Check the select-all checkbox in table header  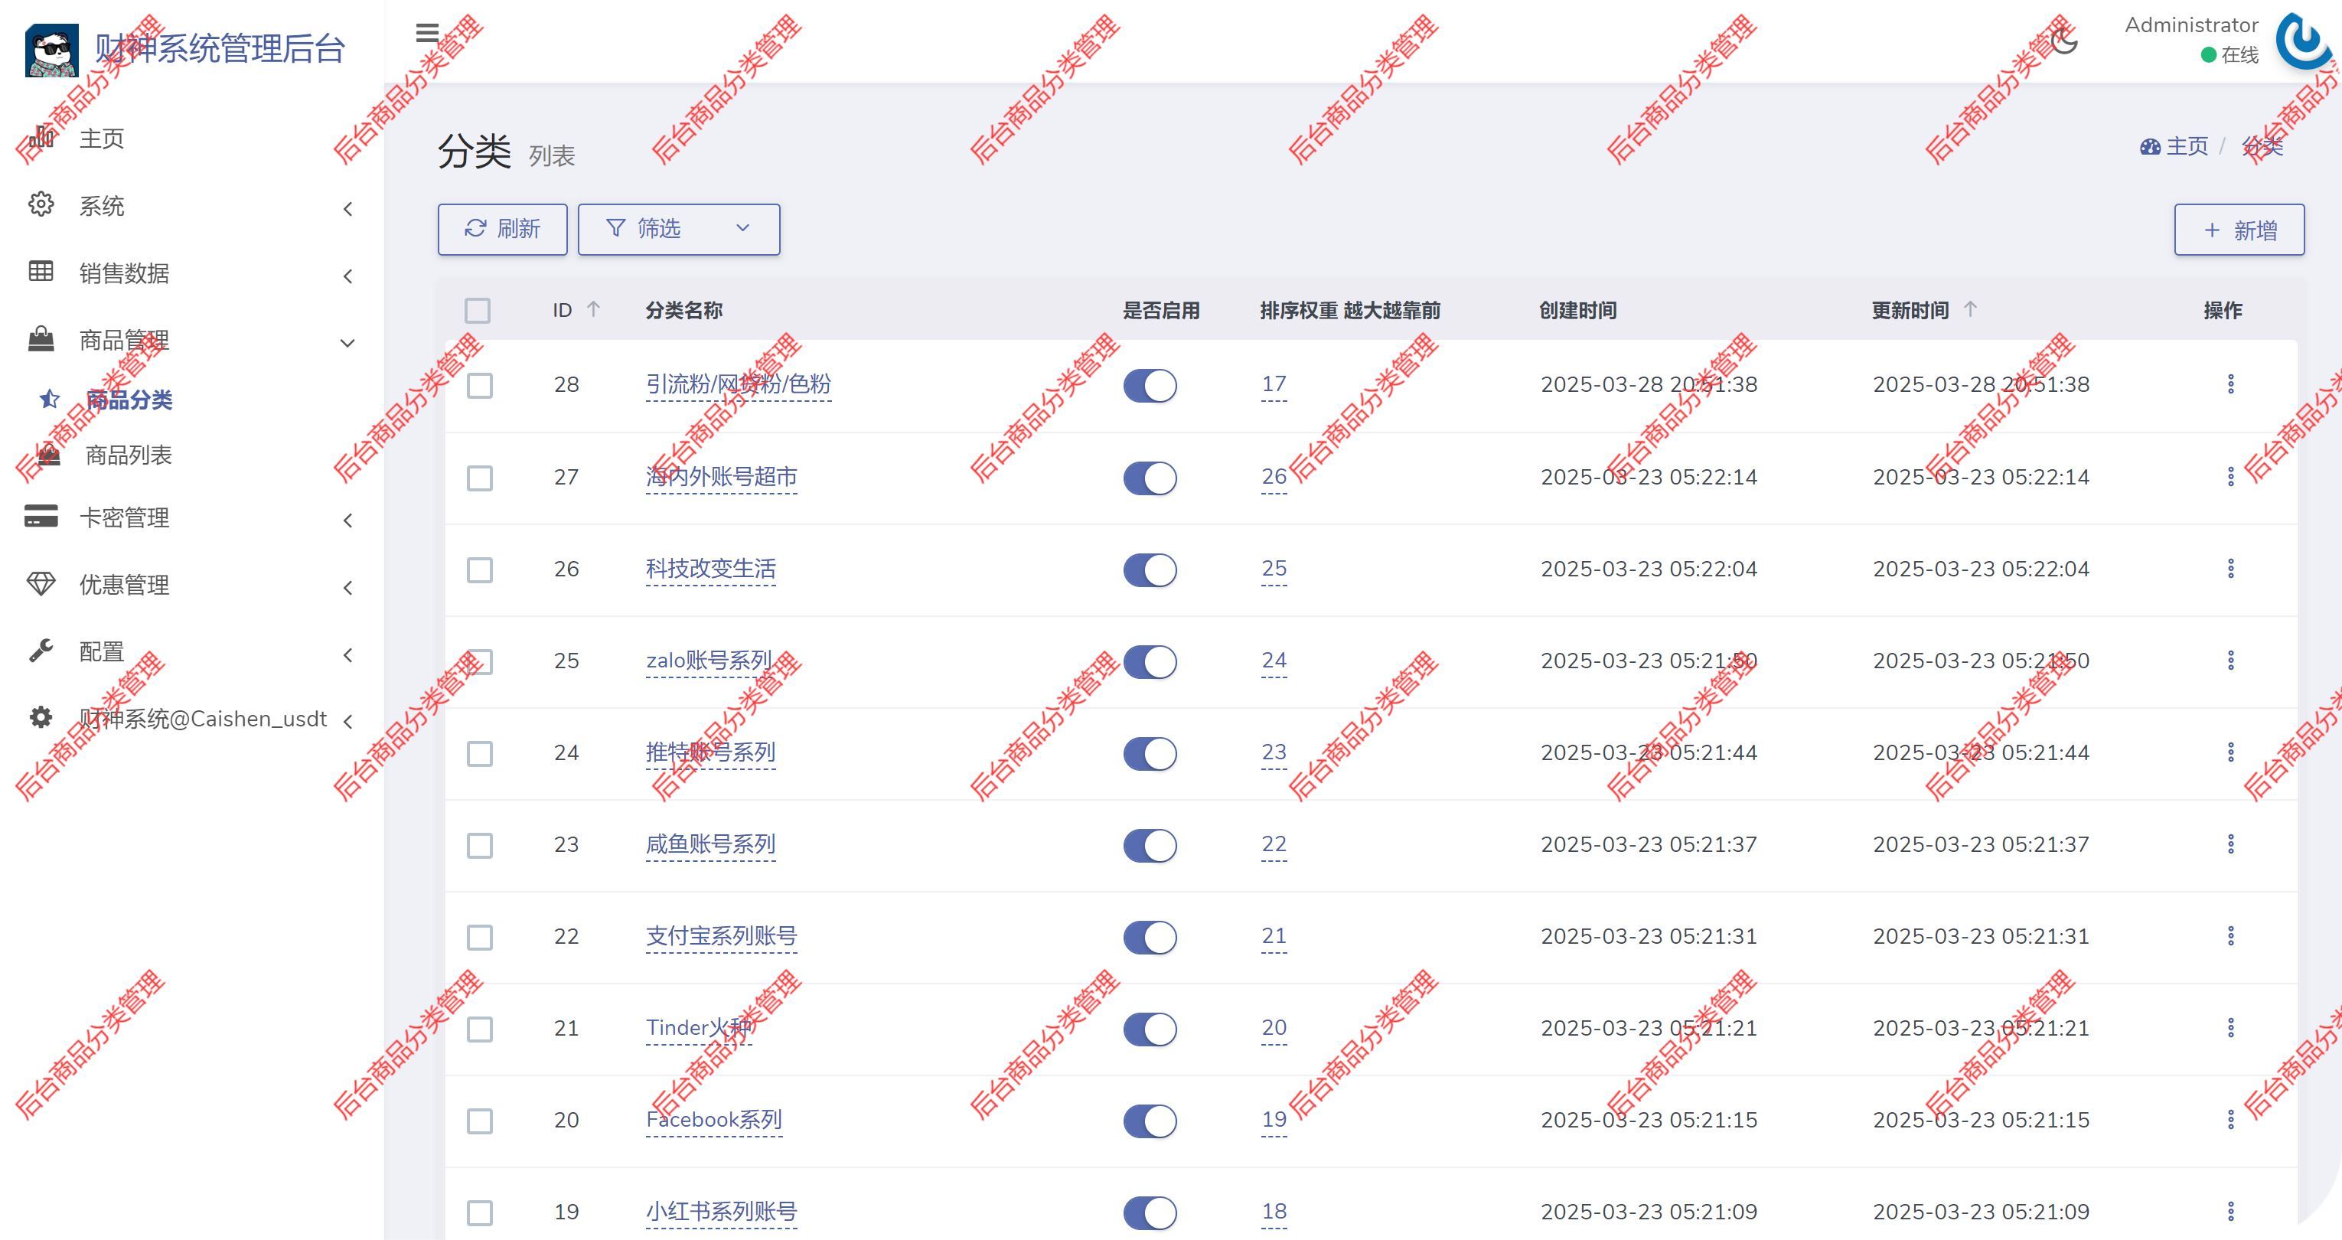478,310
